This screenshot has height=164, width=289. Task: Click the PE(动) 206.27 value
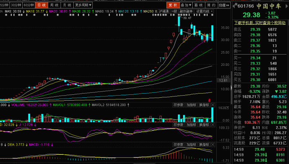tap(281, 133)
